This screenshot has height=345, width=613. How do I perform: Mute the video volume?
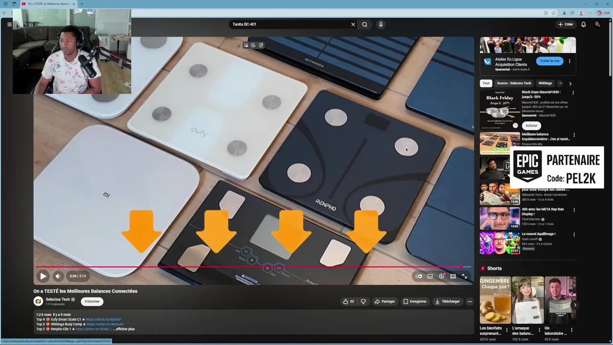(57, 276)
